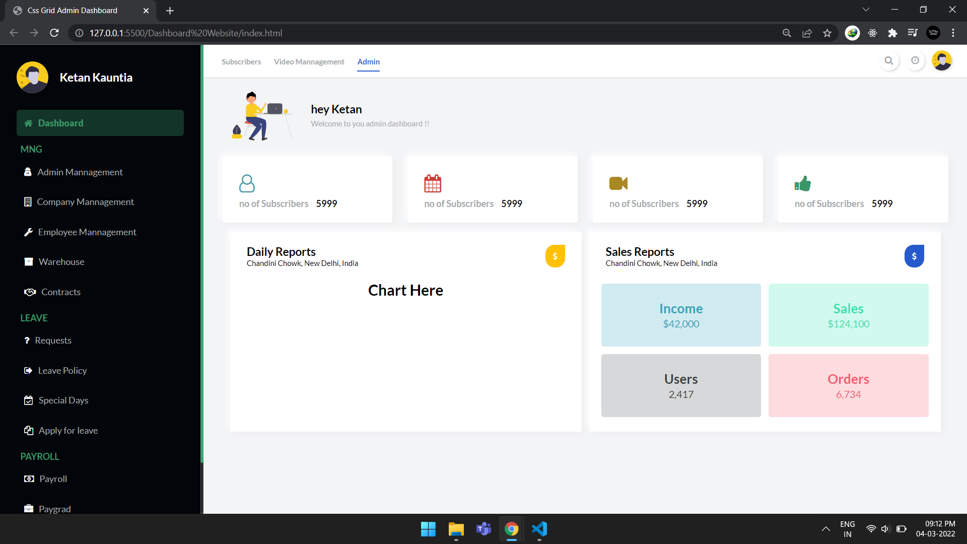
Task: Switch to the Video Mannagement tab
Action: pyautogui.click(x=309, y=61)
